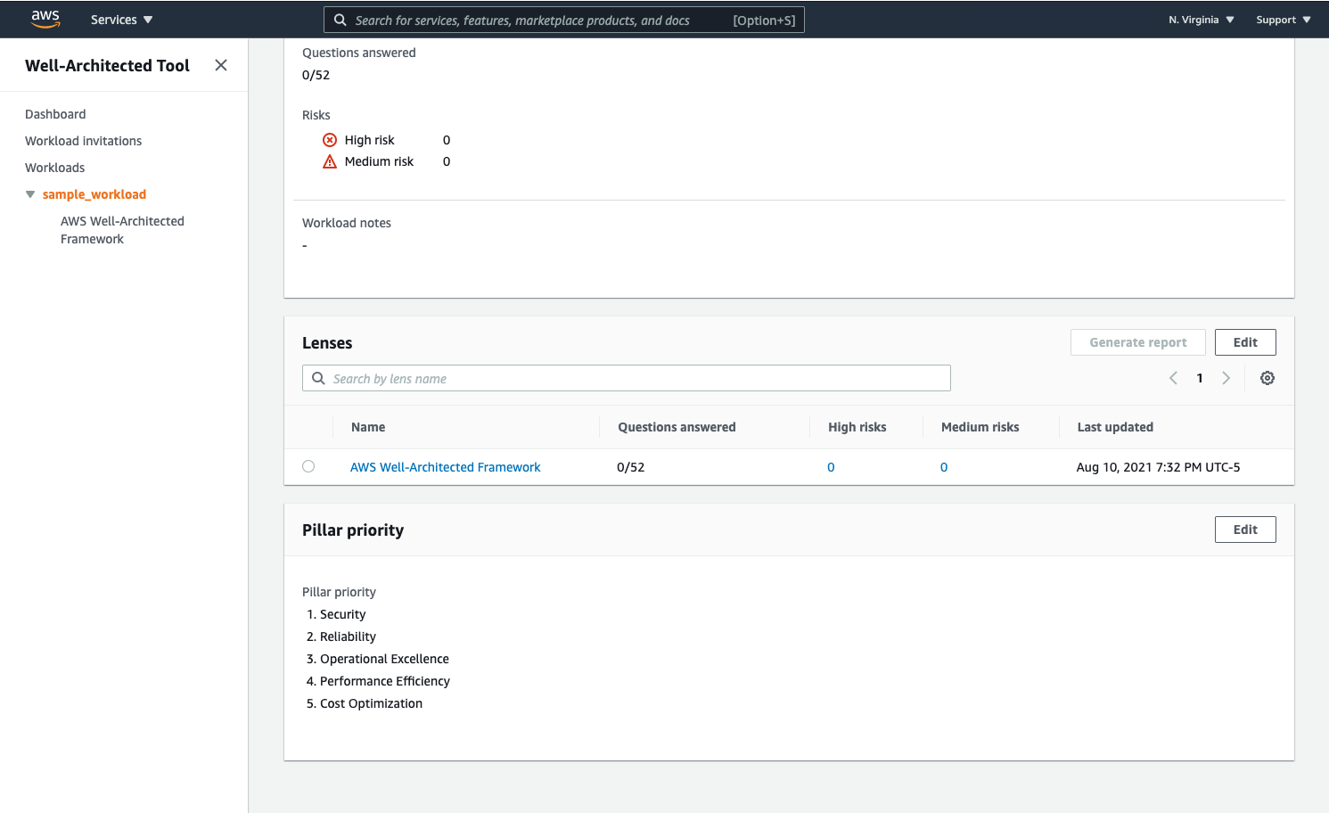
Task: Click the Well-Architected Tool sidebar title
Action: tap(107, 65)
